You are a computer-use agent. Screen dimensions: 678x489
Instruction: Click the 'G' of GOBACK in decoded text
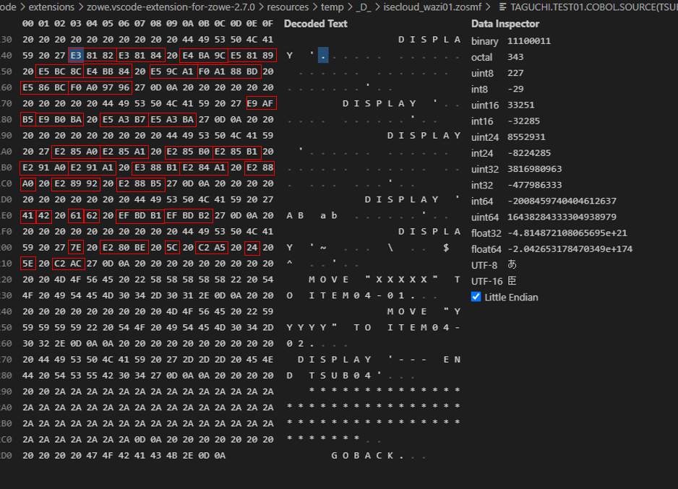[335, 455]
